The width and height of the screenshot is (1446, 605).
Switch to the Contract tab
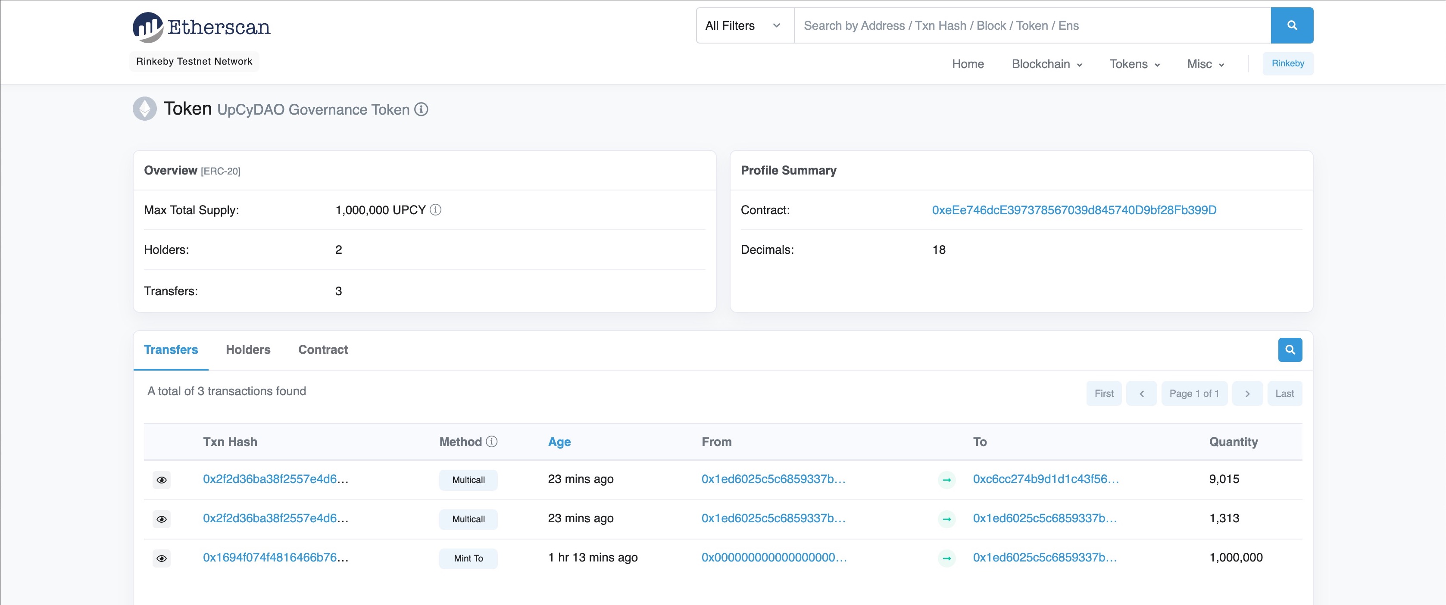tap(323, 349)
